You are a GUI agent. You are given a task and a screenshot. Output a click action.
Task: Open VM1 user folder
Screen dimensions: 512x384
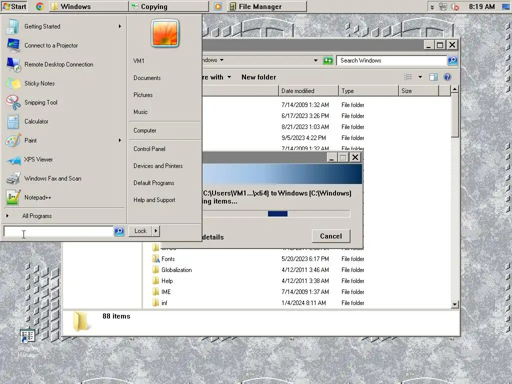[139, 61]
